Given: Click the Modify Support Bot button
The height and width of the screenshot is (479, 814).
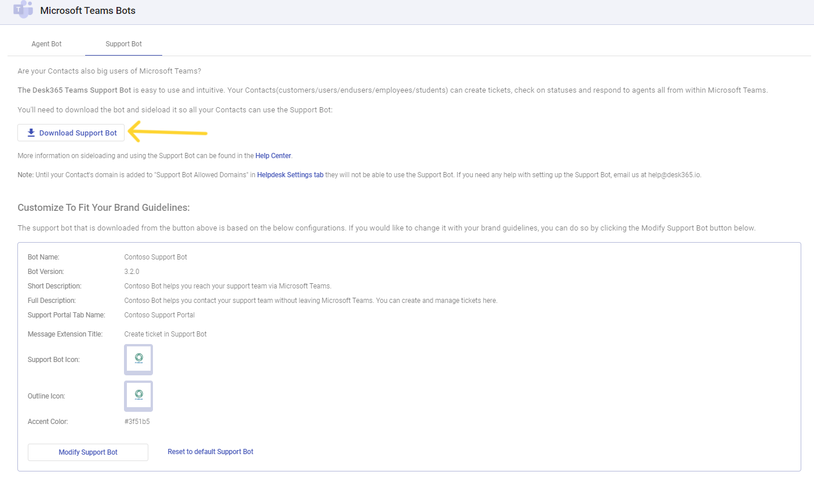Looking at the screenshot, I should click(87, 452).
